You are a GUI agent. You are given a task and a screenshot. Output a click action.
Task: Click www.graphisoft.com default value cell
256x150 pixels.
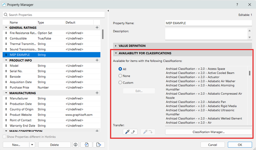[79, 115]
